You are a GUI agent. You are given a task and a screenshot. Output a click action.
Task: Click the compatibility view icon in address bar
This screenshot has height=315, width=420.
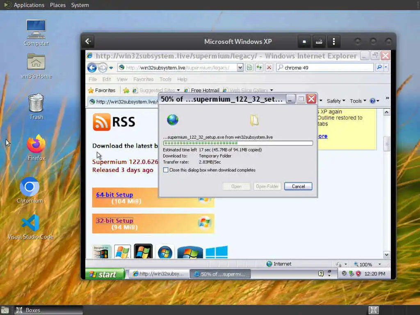[249, 68]
